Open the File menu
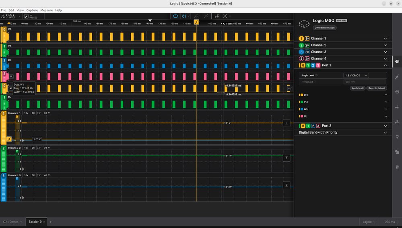Screen dimensions: 402x228 click(4, 10)
